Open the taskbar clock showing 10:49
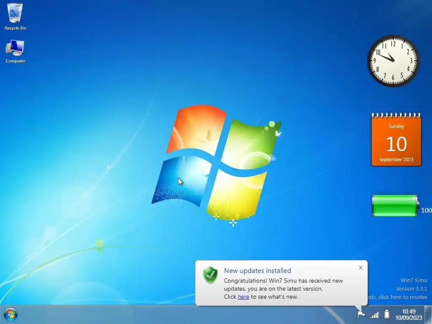Screen dimensions: 432x324 tap(409, 314)
